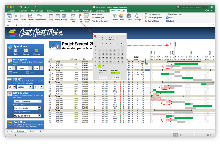
Task: Open the Mise en page tab
Action: tap(37, 11)
